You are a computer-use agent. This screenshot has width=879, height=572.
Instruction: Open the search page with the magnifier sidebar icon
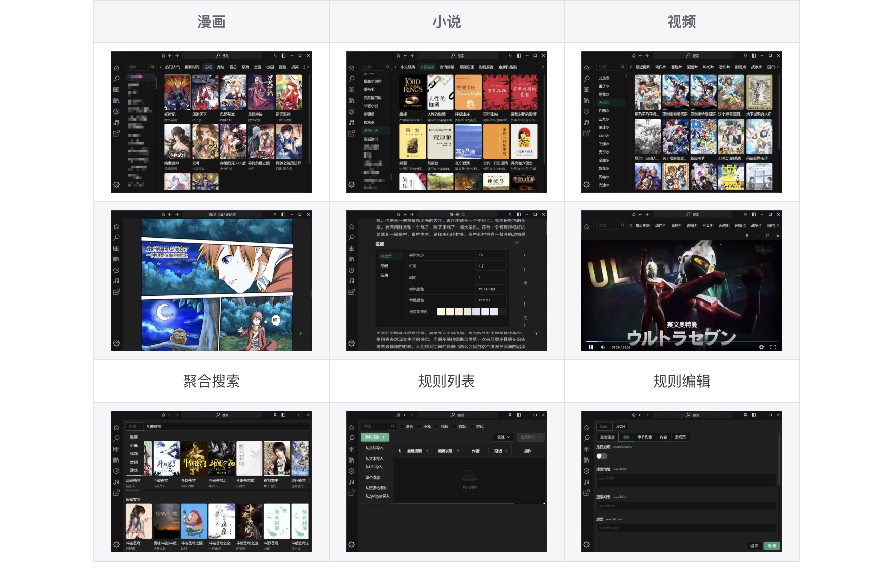click(x=116, y=80)
